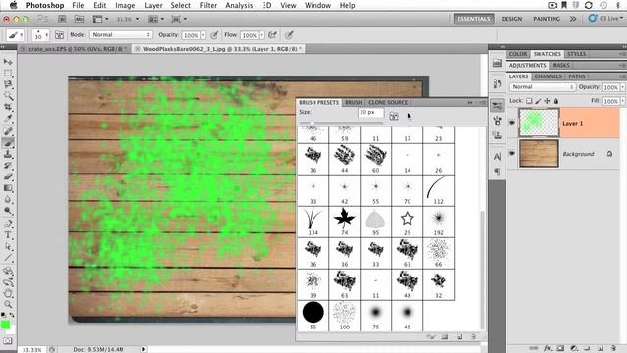
Task: Select the Clone Stamp tool
Action: 8,154
